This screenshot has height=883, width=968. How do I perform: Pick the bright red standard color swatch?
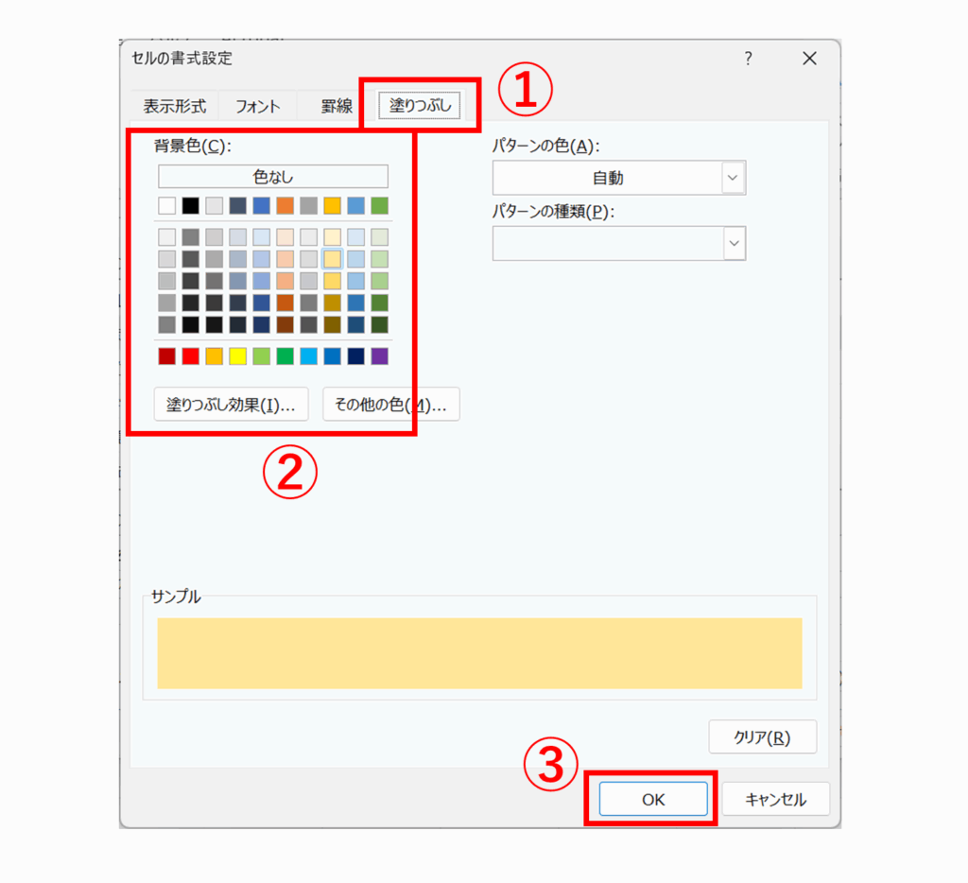[x=190, y=356]
